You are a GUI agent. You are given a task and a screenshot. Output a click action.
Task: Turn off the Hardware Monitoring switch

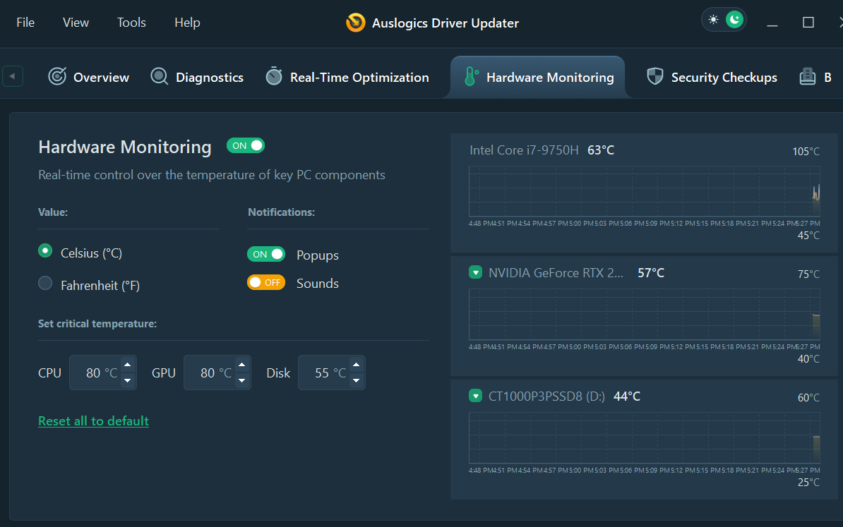pos(246,145)
